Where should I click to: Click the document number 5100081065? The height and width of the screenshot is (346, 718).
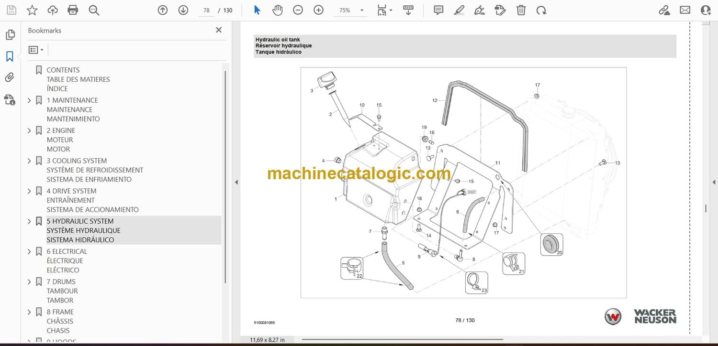coord(265,323)
